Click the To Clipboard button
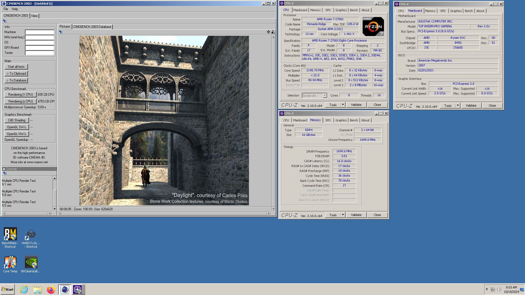This screenshot has height=295, width=525. (x=16, y=74)
